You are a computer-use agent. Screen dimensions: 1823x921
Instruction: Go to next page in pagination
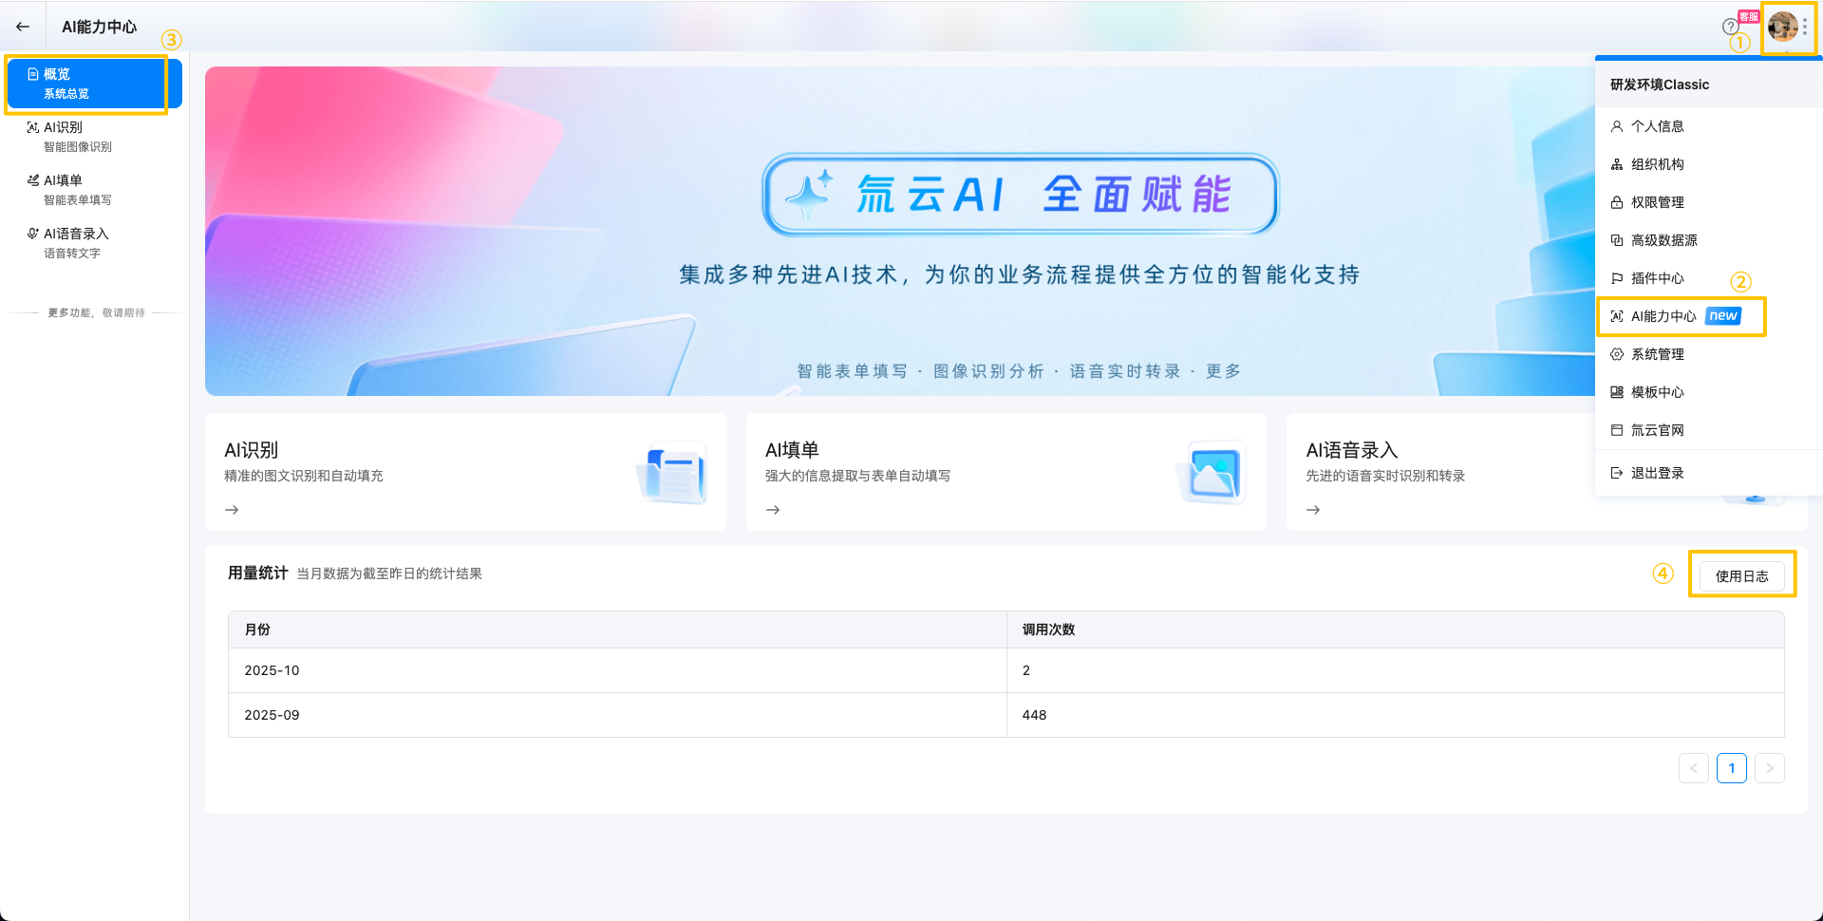click(x=1769, y=768)
